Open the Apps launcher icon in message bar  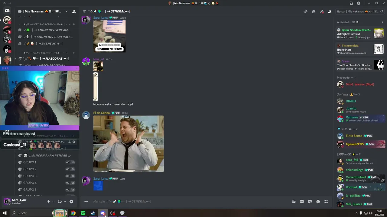click(326, 201)
